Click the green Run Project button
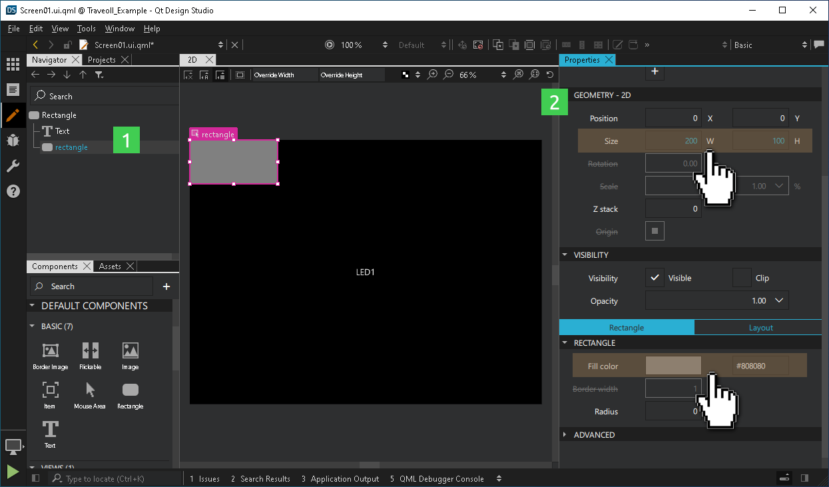 point(12,472)
